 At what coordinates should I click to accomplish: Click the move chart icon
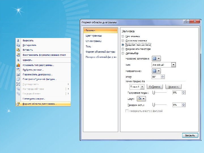click(x=18, y=75)
